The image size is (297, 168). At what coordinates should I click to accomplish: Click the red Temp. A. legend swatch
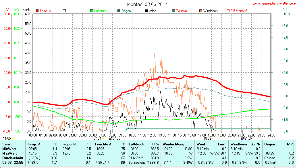37,11
